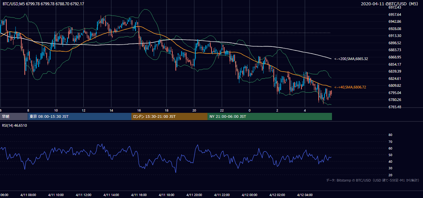
Task: Click price axis value 6957.64
Action: pos(395,15)
